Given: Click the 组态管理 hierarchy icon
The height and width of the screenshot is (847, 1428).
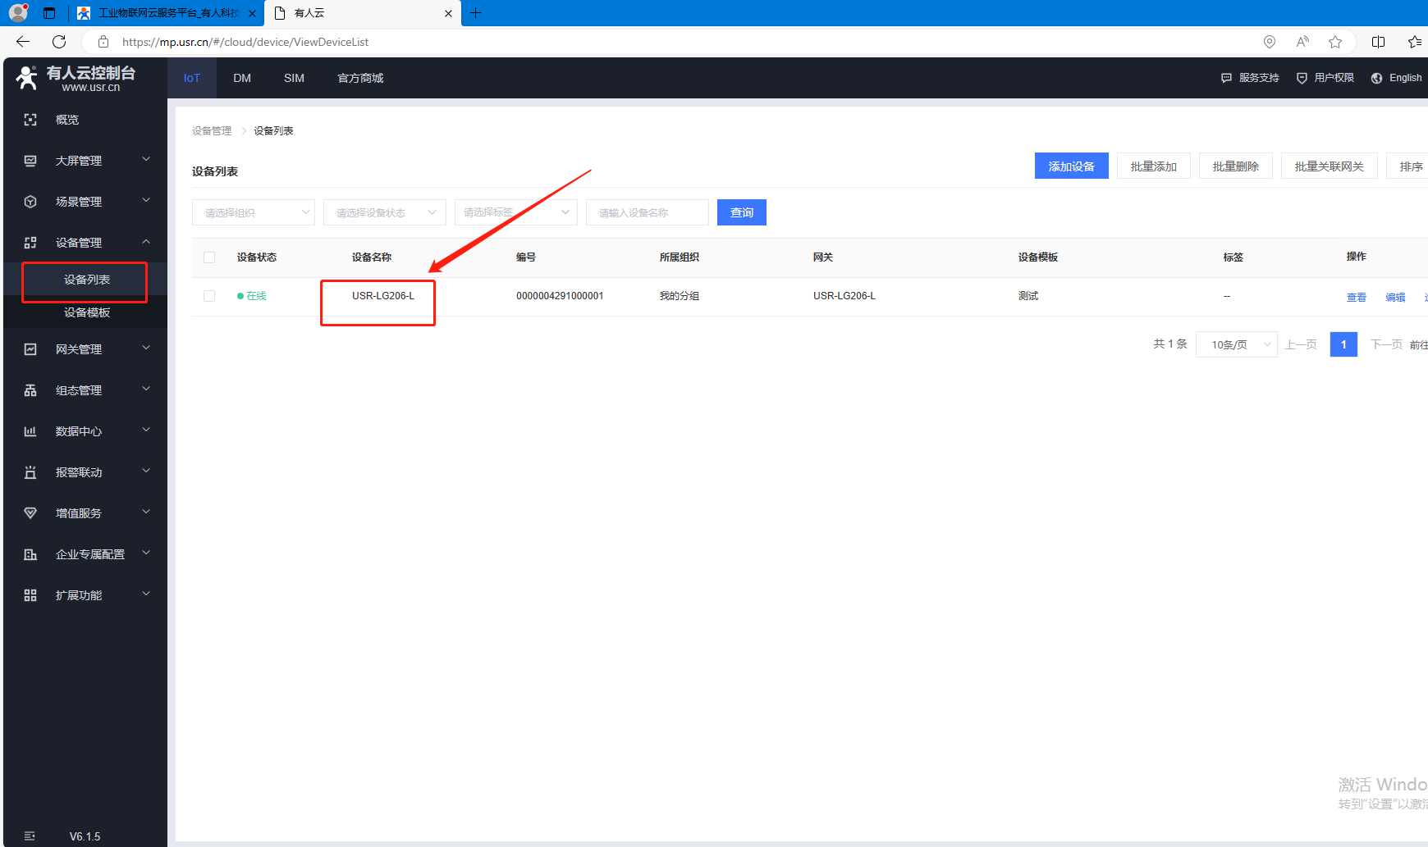Looking at the screenshot, I should 30,390.
